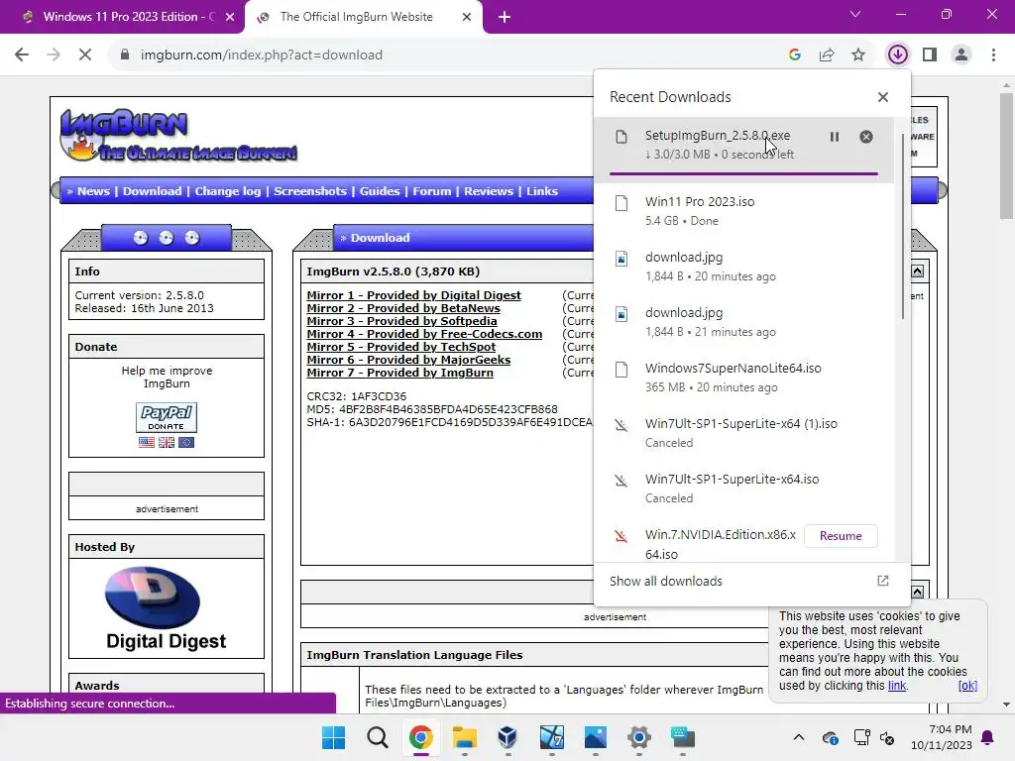Open the News navigation item

[x=93, y=191]
